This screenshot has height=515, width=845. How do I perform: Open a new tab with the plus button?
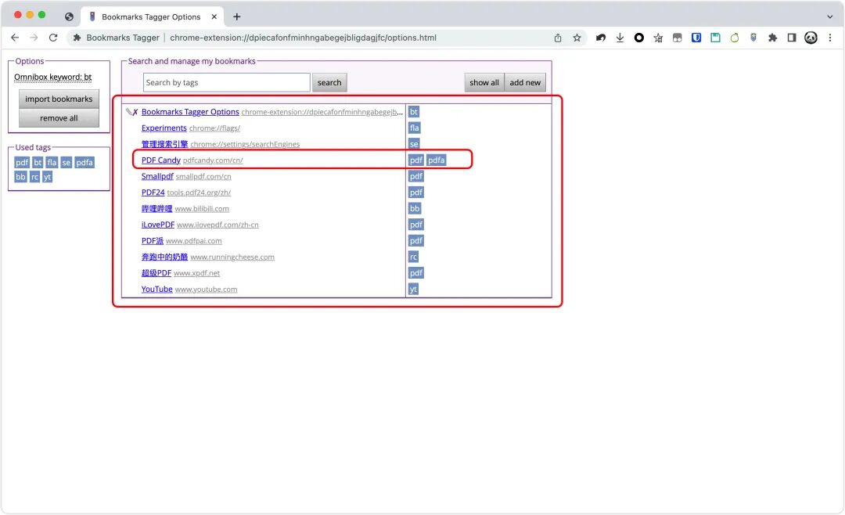236,16
